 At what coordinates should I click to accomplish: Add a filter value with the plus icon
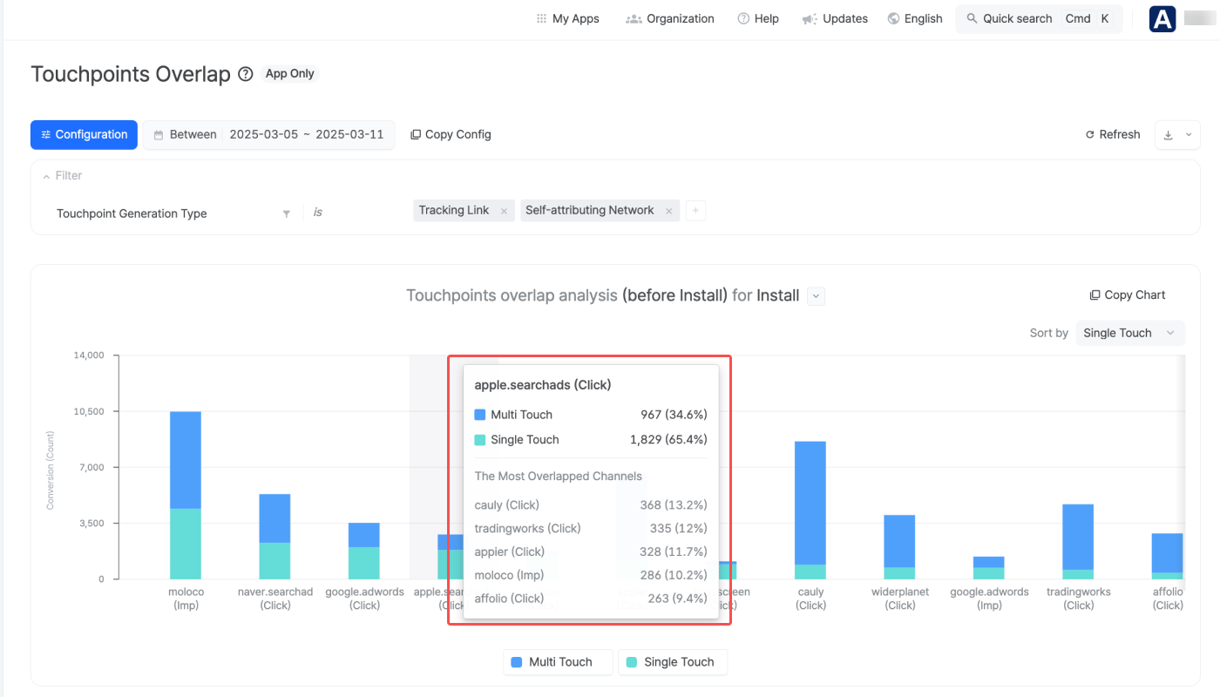(x=695, y=211)
